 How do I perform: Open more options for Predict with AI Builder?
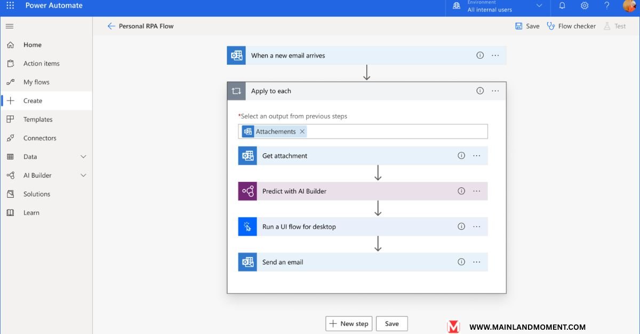click(477, 191)
